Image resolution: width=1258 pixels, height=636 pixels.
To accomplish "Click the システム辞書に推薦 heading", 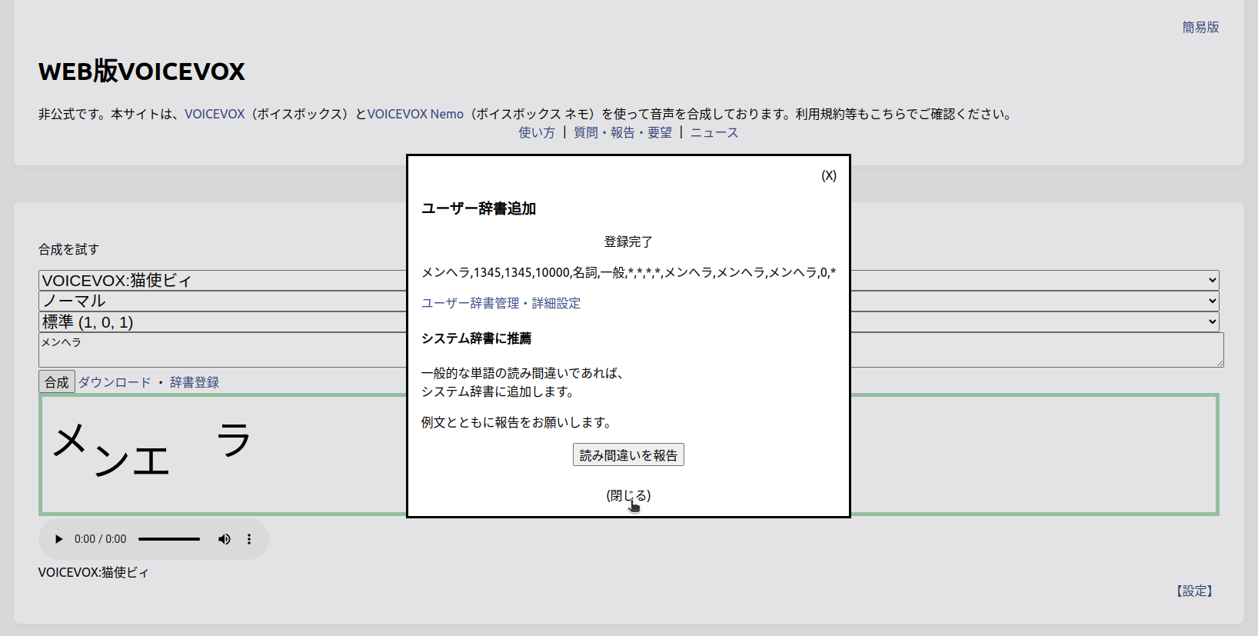I will tap(476, 338).
